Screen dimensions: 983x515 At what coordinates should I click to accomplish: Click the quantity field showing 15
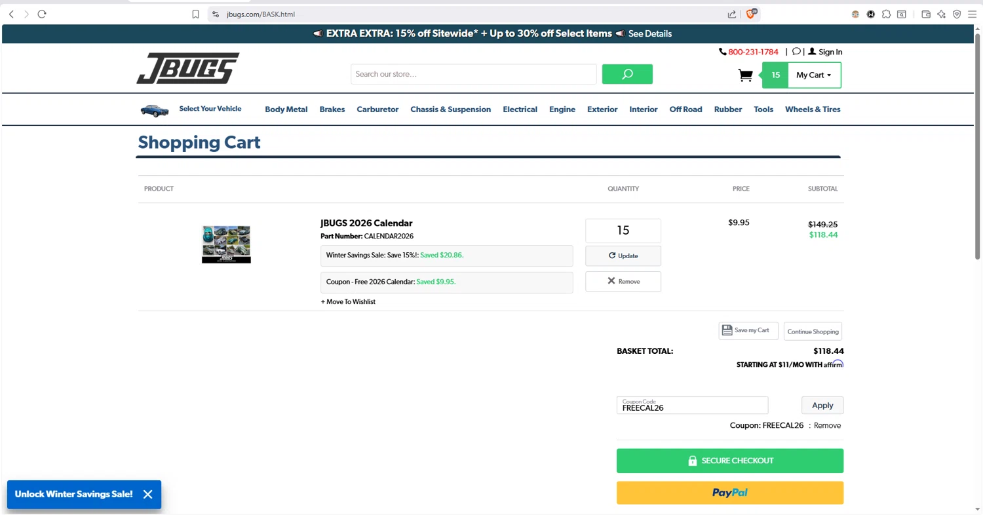[x=623, y=231]
